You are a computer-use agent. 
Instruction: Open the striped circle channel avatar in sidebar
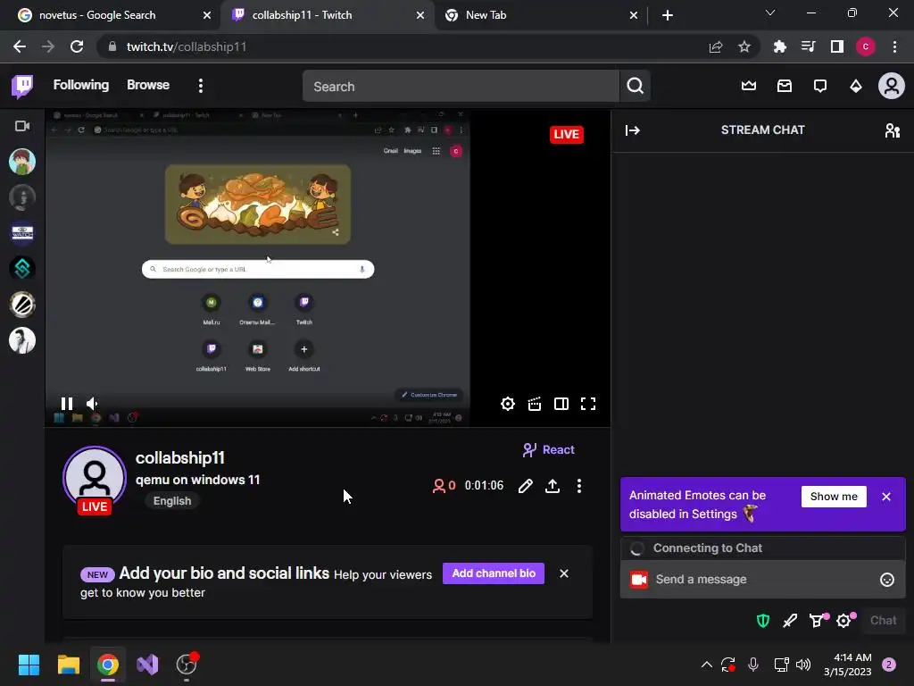click(22, 305)
